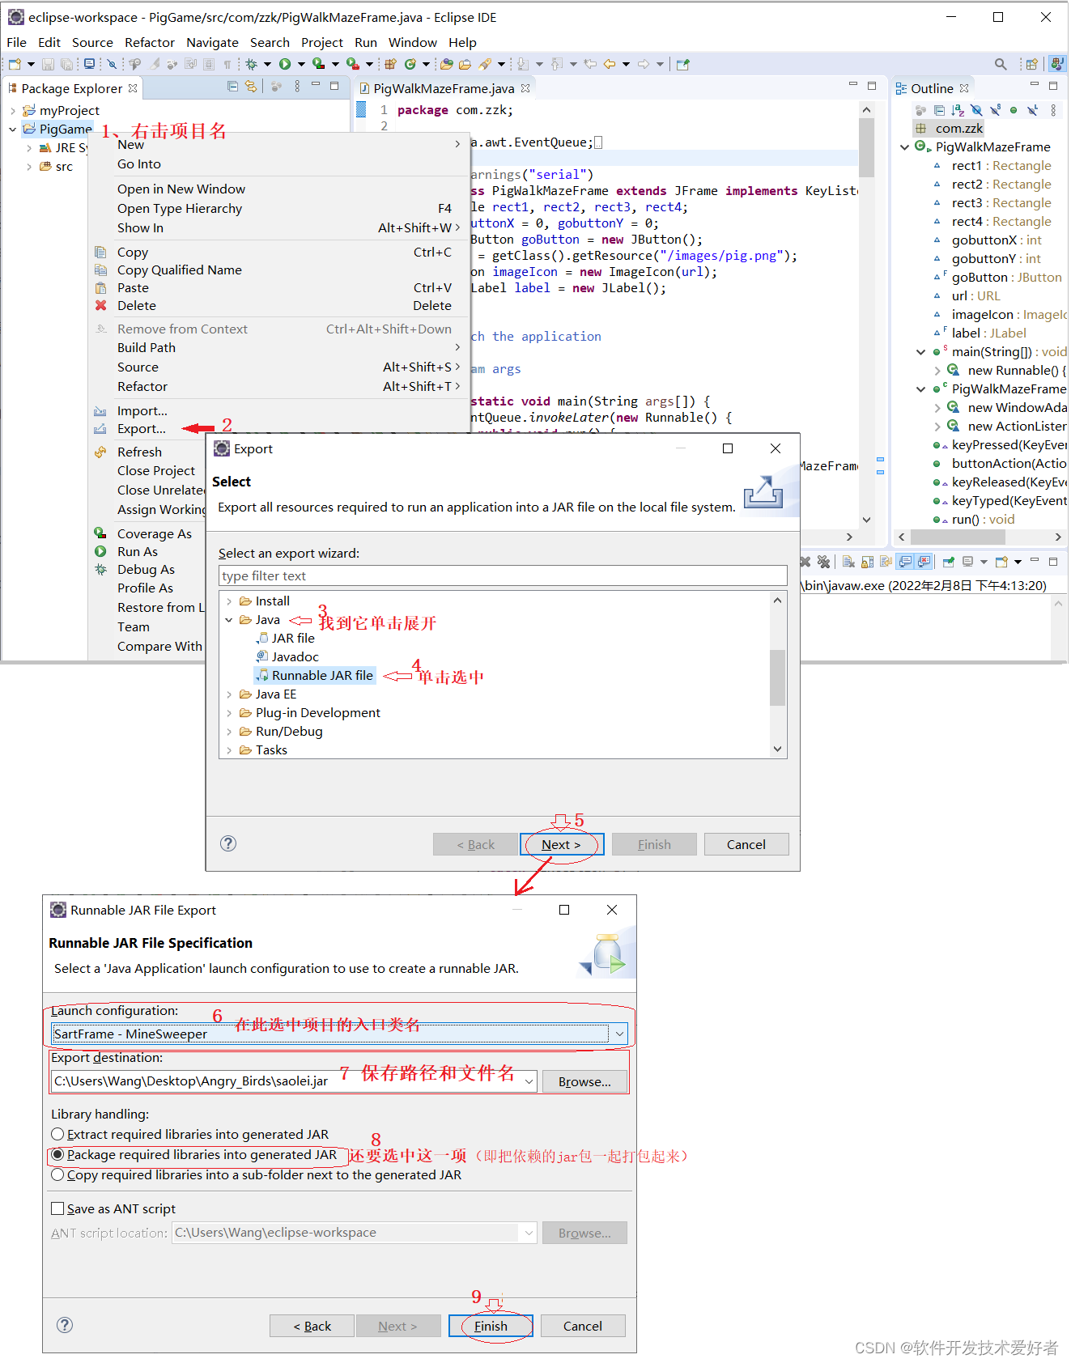Open the Launch configuration dropdown
1071x1363 pixels.
[x=619, y=1034]
